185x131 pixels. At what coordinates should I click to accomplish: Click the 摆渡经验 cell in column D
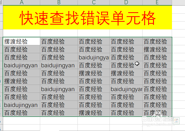(x=126, y=73)
